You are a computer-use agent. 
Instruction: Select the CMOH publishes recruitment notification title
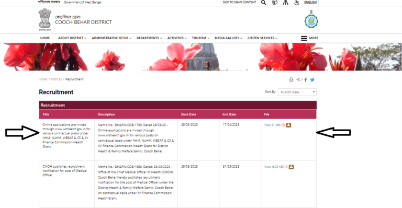click(x=64, y=171)
